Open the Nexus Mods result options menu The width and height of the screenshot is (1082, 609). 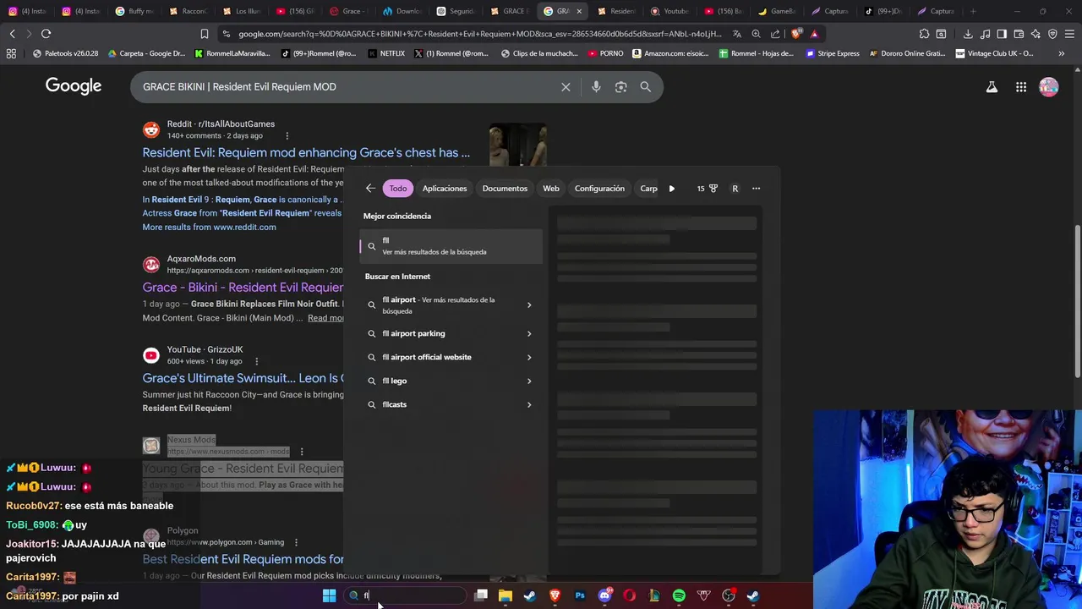coord(301,452)
